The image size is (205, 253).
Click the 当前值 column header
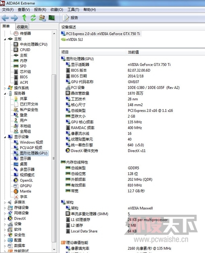tap(133, 52)
